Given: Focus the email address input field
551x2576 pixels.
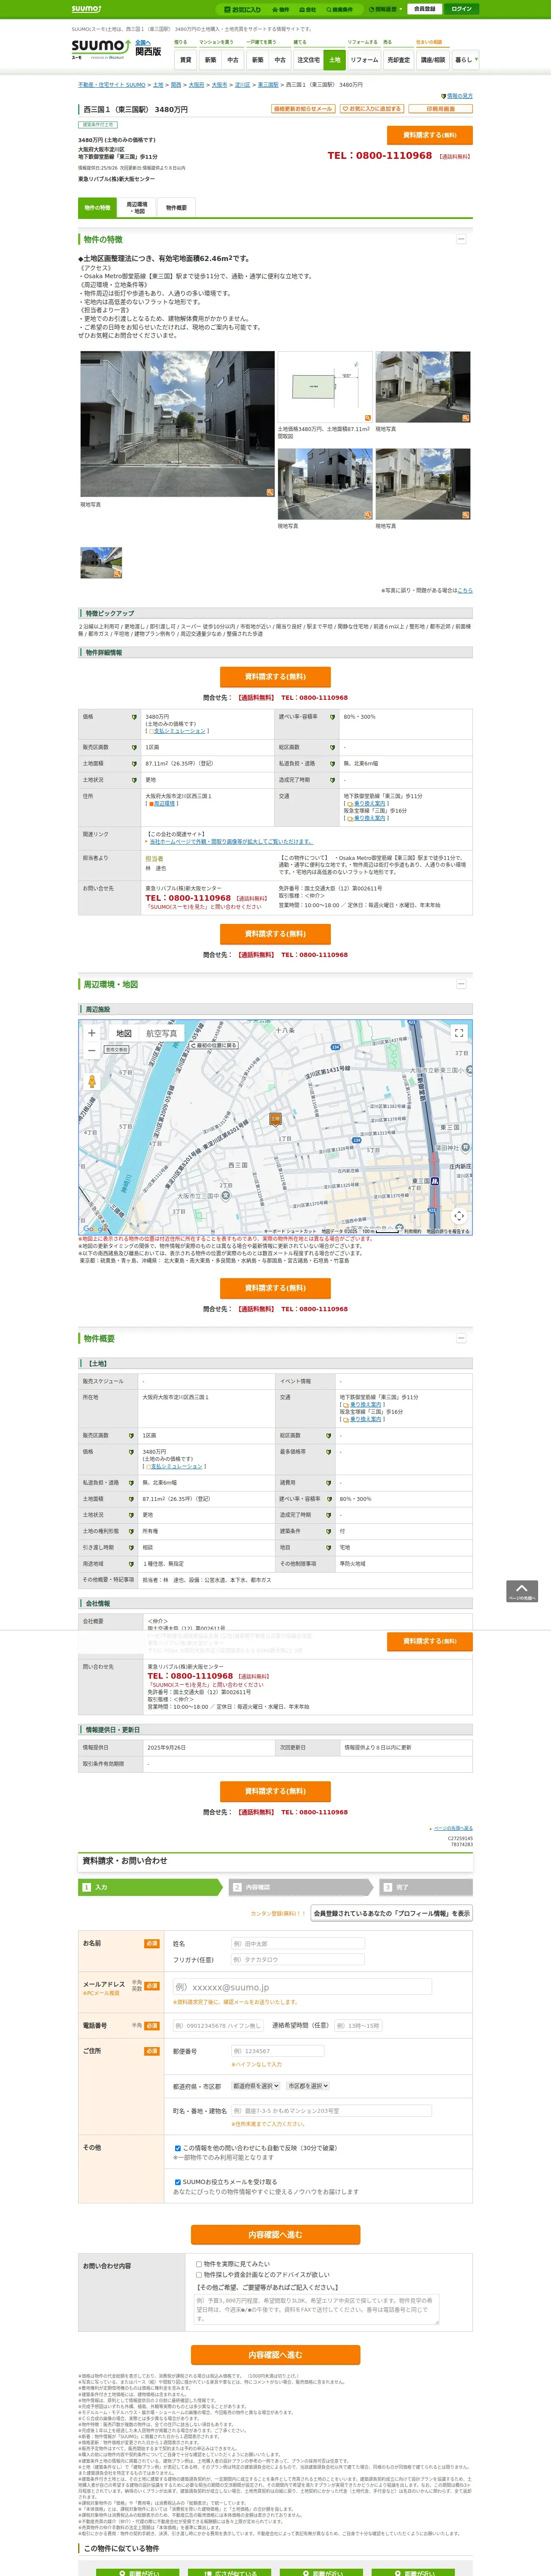Looking at the screenshot, I should [x=302, y=1987].
